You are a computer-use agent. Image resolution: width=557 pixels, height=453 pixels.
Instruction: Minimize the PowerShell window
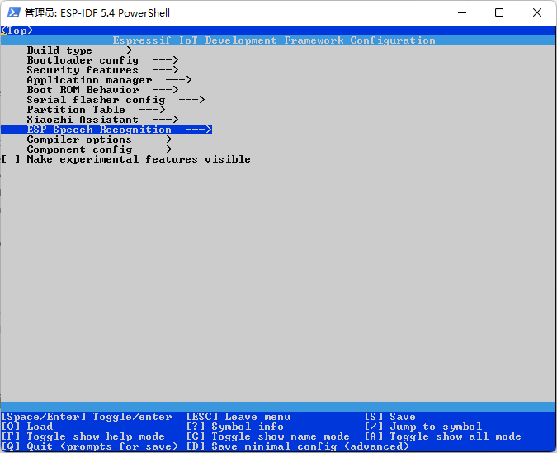coord(462,13)
